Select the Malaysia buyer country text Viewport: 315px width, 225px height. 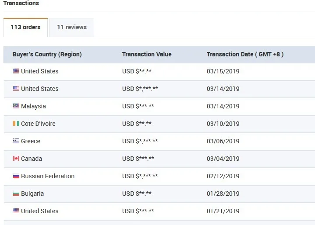33,106
